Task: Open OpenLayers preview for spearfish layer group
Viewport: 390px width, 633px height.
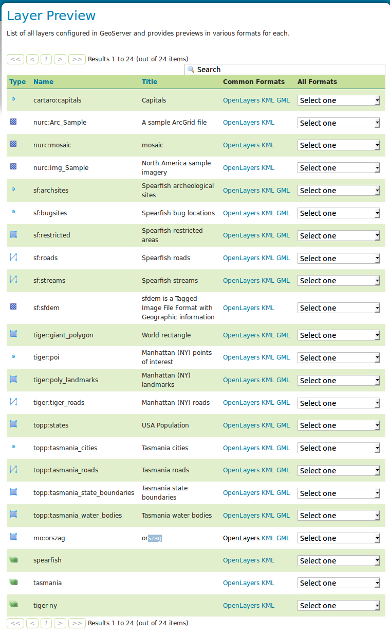Action: (242, 560)
